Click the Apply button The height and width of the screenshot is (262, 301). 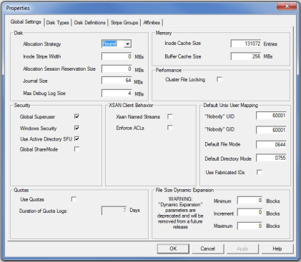coord(242,248)
